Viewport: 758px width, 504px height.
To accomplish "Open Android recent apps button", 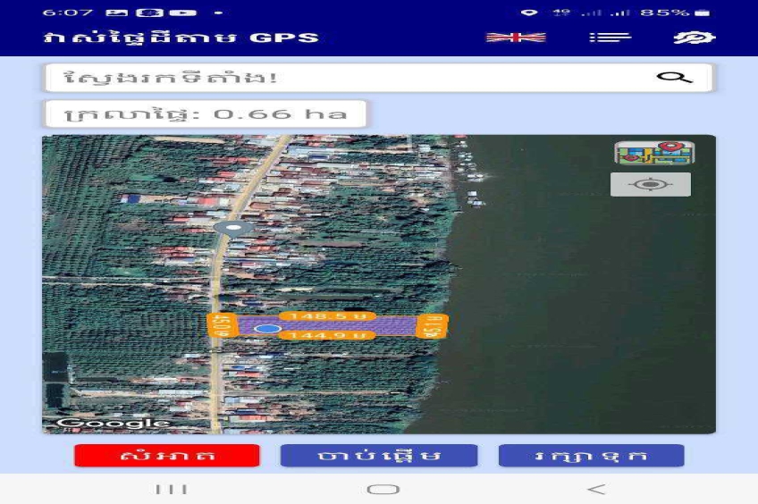I will (x=171, y=489).
